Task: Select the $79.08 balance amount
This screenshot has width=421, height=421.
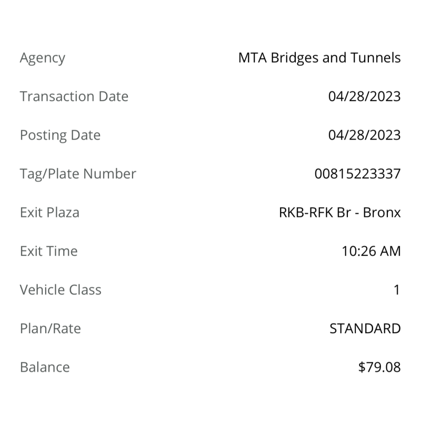Action: (x=379, y=367)
